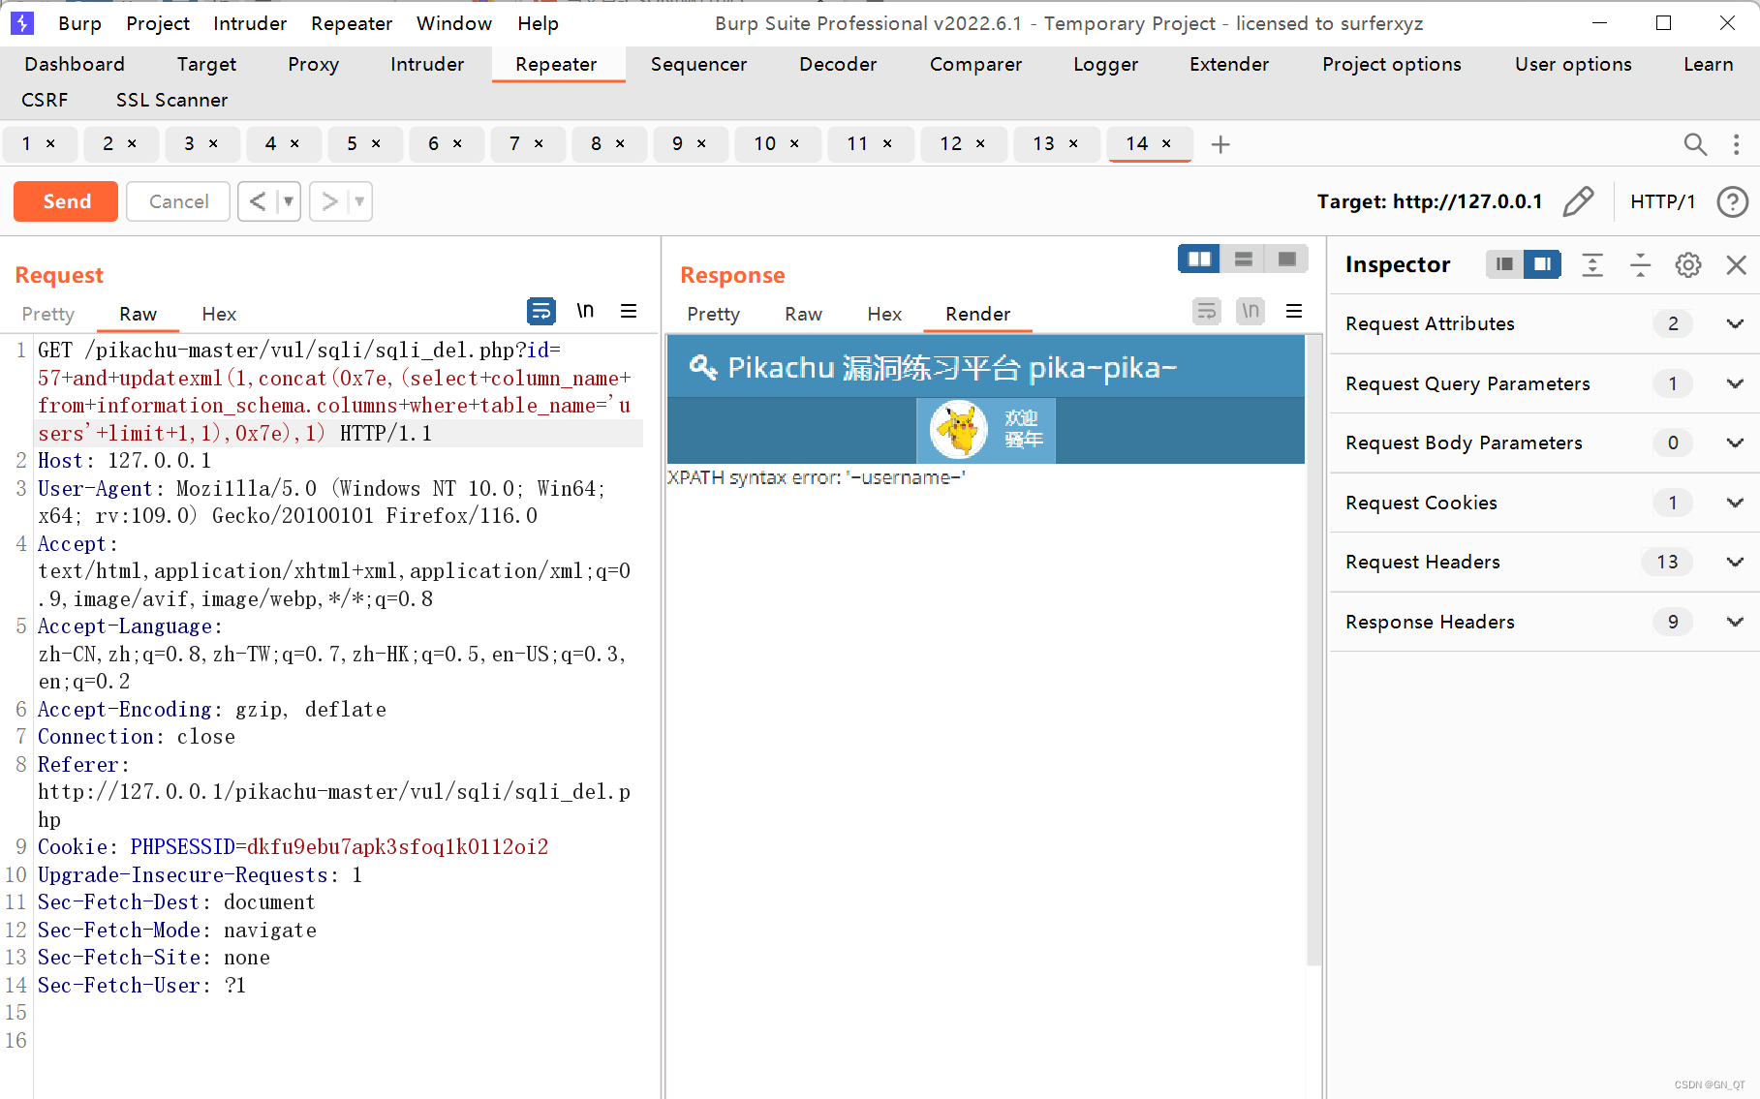1760x1099 pixels.
Task: Click the response pane vertical scrollbar
Action: click(1314, 649)
